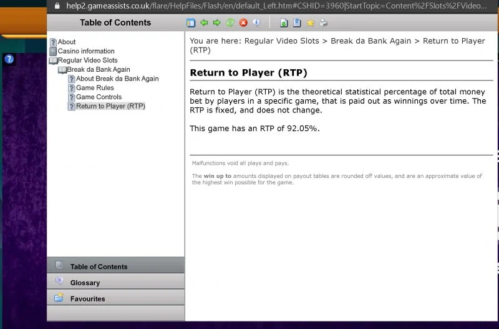Collapse Regular Video Slots book icon
This screenshot has height=329, width=499.
53,60
